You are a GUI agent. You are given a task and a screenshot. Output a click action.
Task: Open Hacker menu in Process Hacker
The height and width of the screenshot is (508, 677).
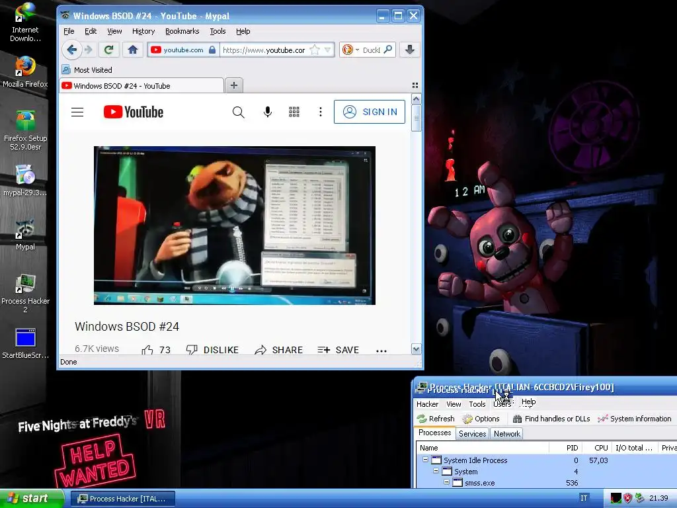[427, 404]
